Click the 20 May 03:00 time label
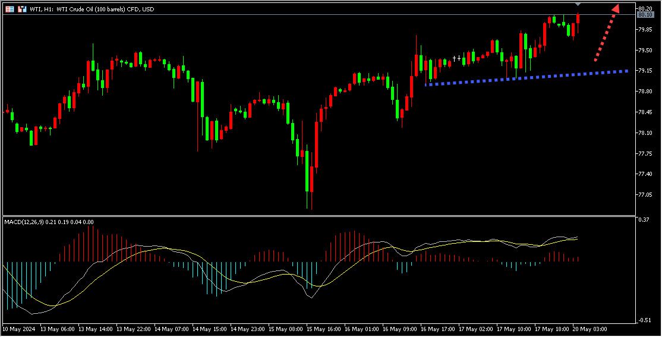The width and height of the screenshot is (662, 337). (x=589, y=328)
